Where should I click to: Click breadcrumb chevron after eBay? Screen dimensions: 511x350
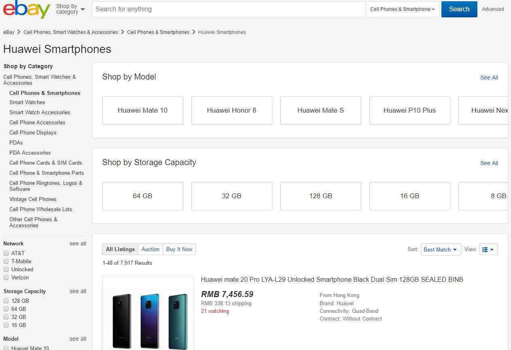(x=19, y=32)
